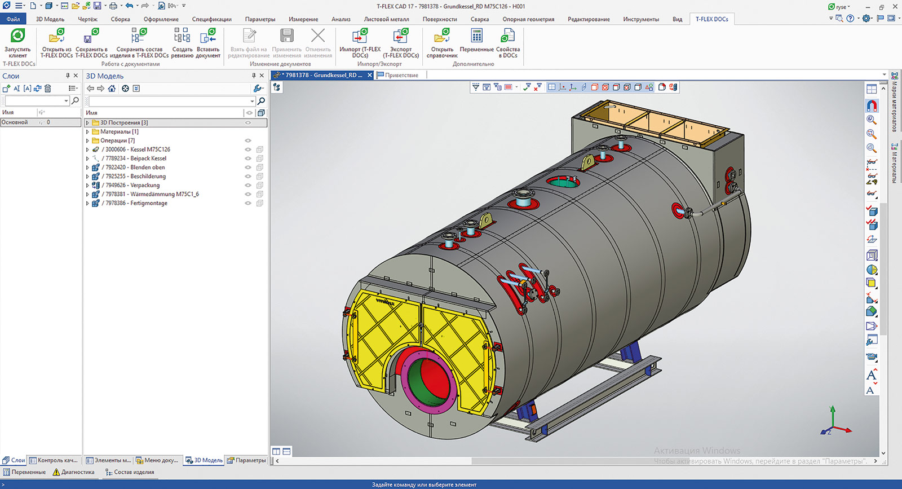Refresh layers icon in Слои panel
The image size is (902, 489).
[38, 89]
